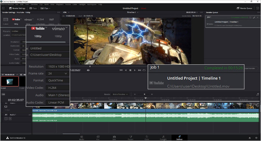The image size is (261, 141).
Task: Zoom out timeline with minus button
Action: pyautogui.click(x=135, y=94)
